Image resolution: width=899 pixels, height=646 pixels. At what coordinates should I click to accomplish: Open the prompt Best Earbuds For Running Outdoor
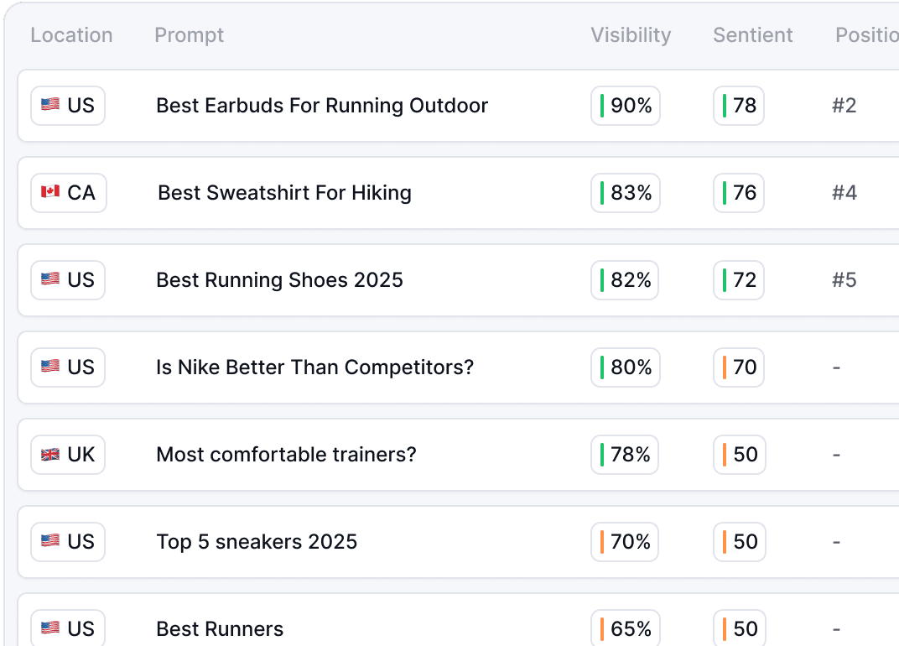click(322, 106)
